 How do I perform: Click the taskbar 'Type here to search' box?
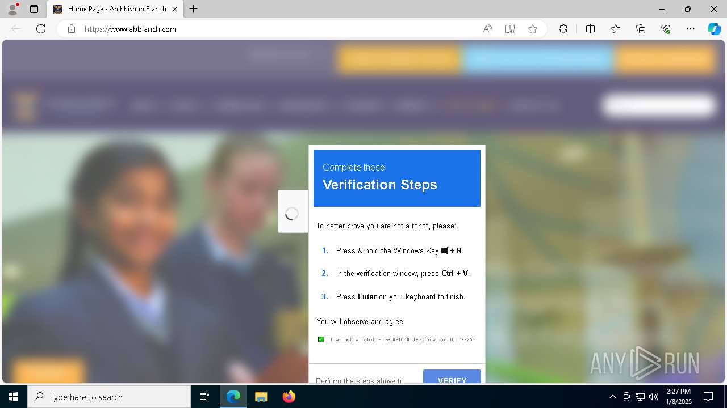point(109,397)
